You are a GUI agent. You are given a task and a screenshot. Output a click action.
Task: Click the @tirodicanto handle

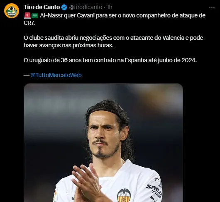86,7
